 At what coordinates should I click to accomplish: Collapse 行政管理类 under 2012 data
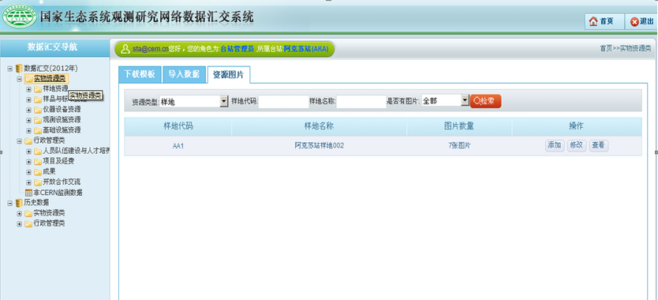[19, 141]
